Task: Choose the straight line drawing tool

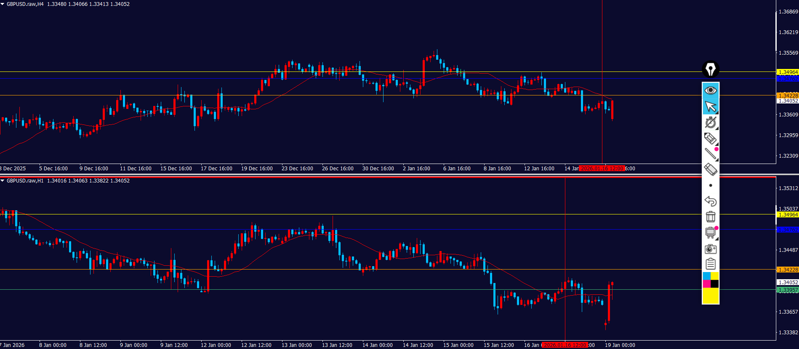Action: tap(711, 154)
